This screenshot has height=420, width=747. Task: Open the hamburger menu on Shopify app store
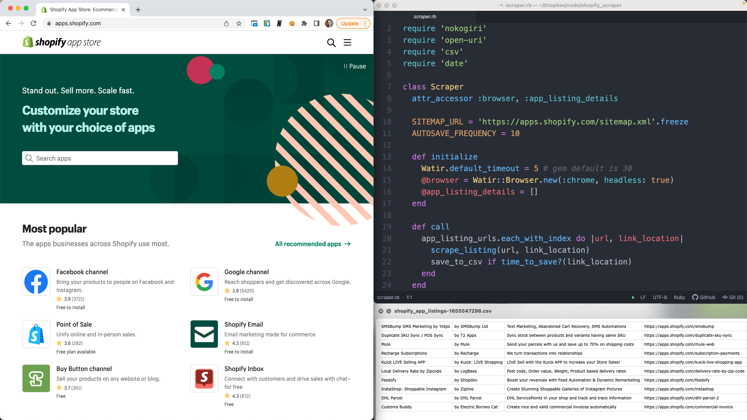[x=347, y=43]
